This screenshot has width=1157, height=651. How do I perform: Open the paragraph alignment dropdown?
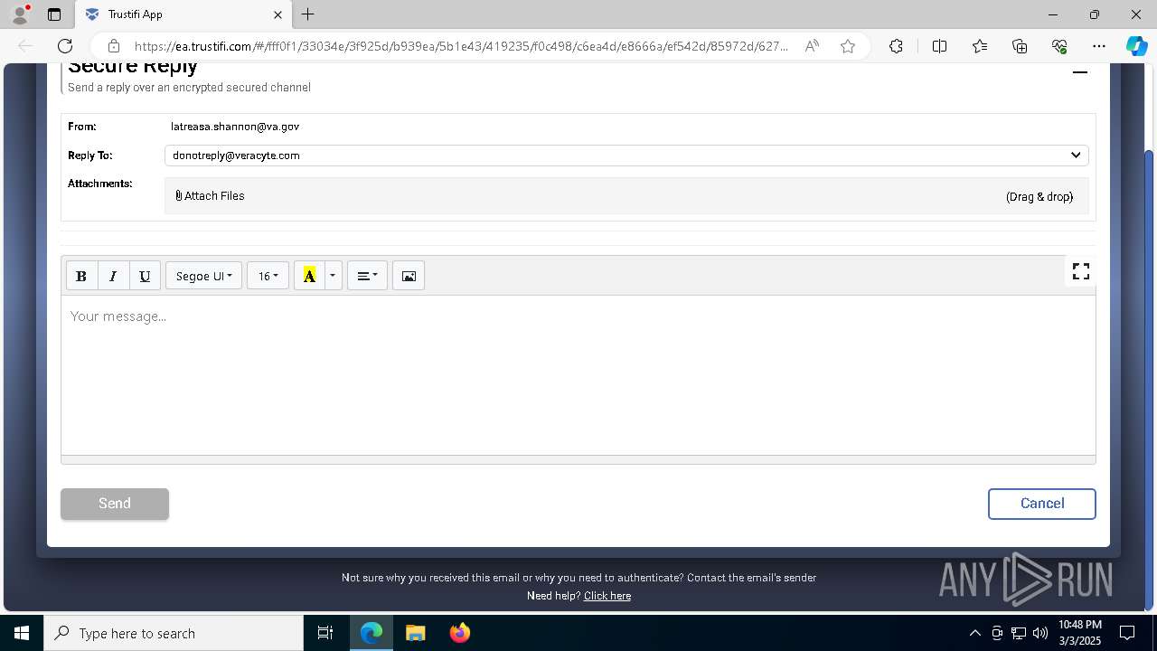click(x=367, y=276)
